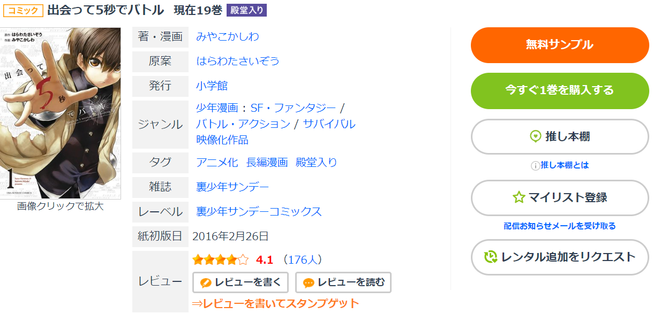653x314 pixels.
Task: Enlarge the manga cover thumbnail
Action: click(x=61, y=113)
